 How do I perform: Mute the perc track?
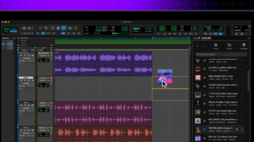coord(32,105)
